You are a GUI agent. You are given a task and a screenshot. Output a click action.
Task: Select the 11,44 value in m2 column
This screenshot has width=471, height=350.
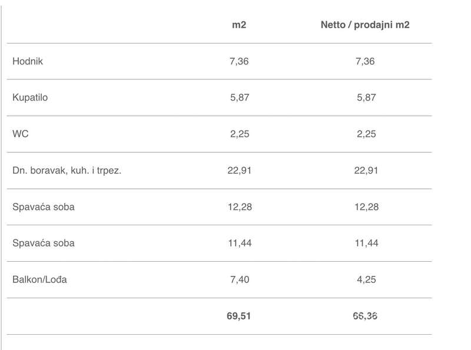pos(240,243)
